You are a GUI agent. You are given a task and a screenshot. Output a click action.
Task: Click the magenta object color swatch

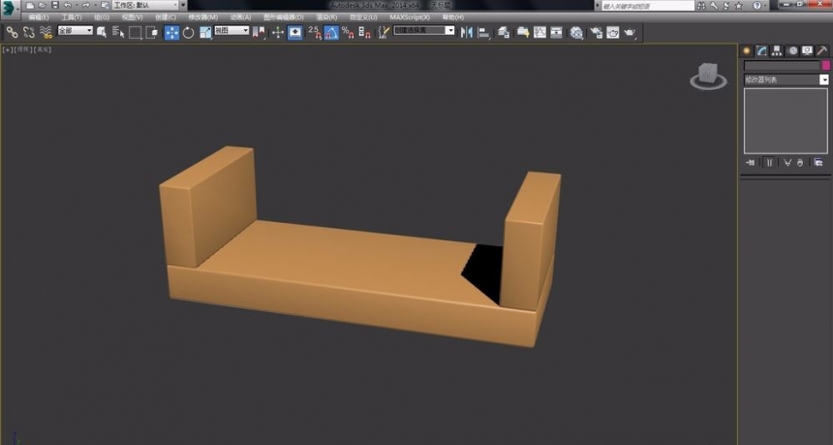(825, 65)
